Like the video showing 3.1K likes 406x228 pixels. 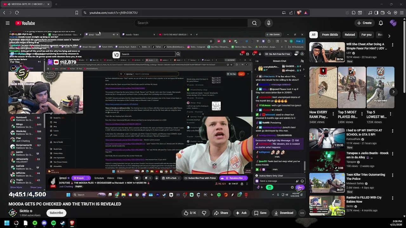[190, 213]
